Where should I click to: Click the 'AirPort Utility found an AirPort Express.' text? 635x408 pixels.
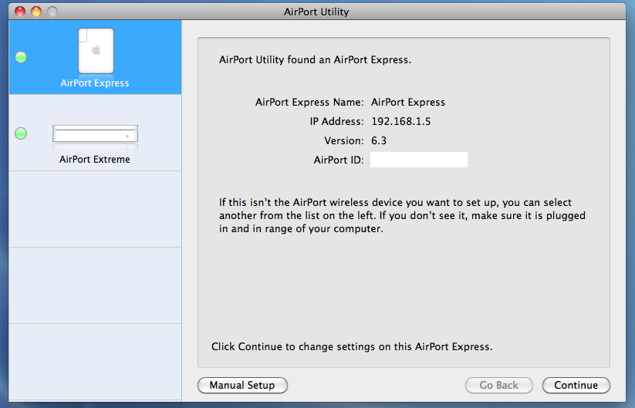coord(315,60)
